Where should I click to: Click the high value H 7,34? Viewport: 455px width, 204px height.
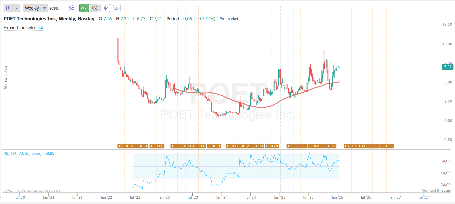[123, 19]
